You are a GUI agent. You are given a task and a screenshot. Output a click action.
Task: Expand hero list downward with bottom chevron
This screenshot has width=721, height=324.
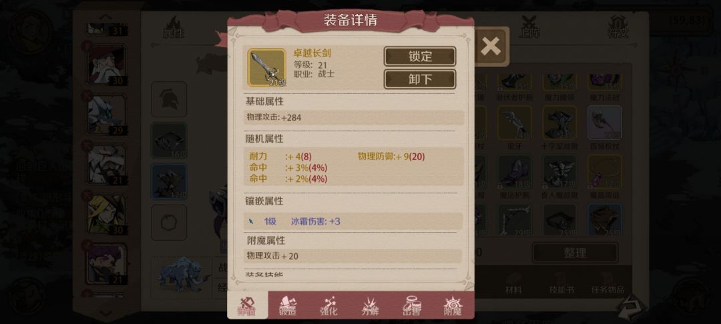pyautogui.click(x=105, y=313)
